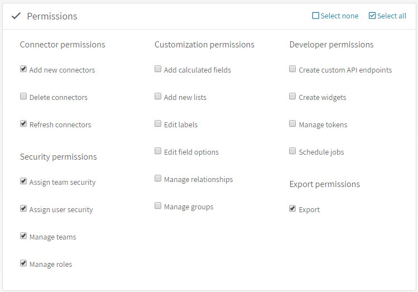Disable Assign team security
Image resolution: width=418 pixels, height=292 pixels.
tap(23, 181)
